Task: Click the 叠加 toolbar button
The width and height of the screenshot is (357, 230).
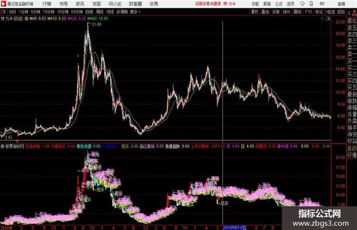Action: point(265,12)
